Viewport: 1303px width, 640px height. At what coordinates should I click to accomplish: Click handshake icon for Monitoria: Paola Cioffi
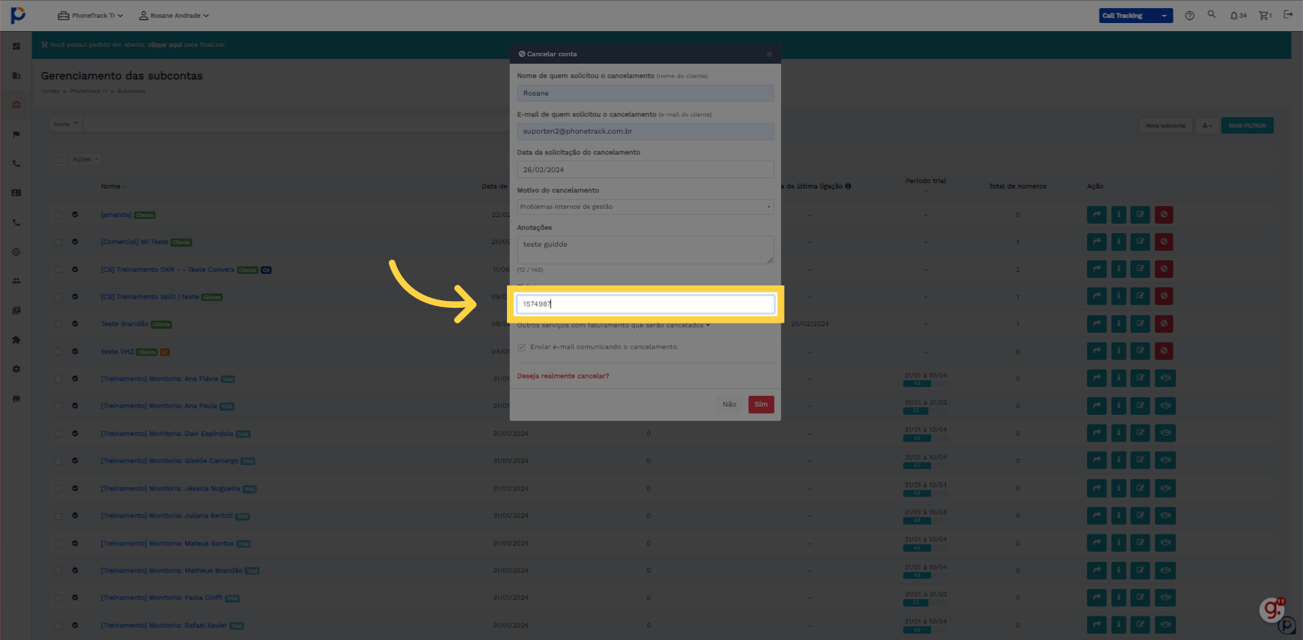(x=1165, y=597)
